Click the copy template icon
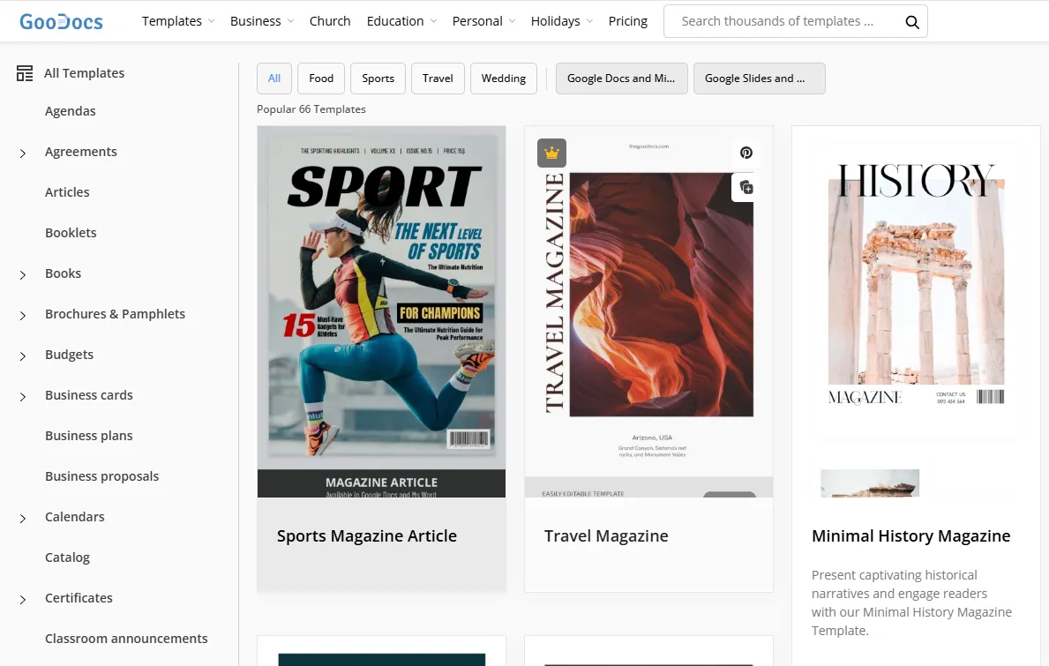 746,187
